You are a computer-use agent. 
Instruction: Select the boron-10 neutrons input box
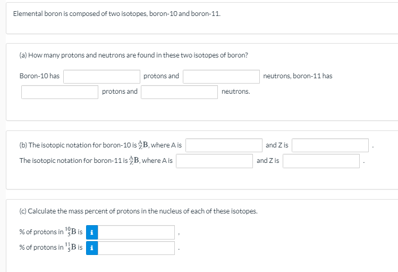coord(221,77)
